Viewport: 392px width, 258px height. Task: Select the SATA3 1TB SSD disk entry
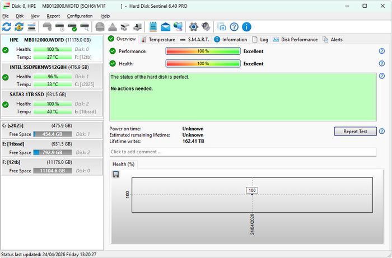pos(52,103)
